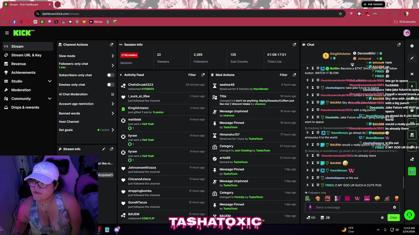Click the Kick logo
The height and width of the screenshot is (235, 419).
click(24, 33)
